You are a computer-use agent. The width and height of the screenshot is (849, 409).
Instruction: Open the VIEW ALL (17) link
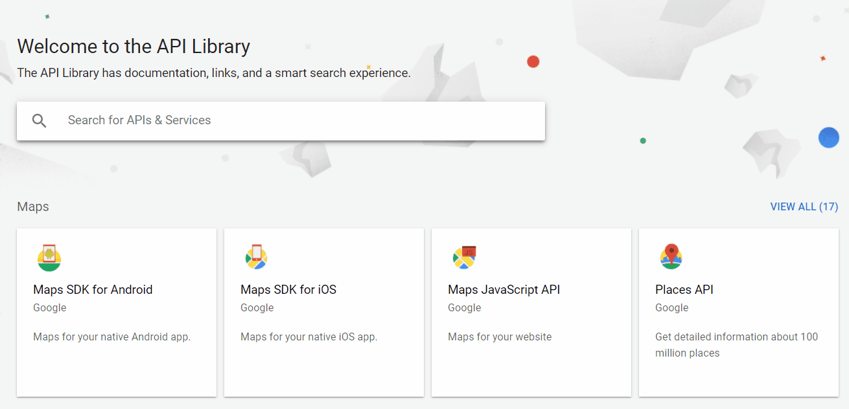click(804, 206)
